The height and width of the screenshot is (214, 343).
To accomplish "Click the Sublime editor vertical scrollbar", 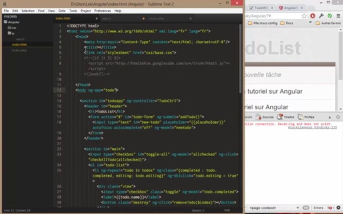I will click(240, 59).
